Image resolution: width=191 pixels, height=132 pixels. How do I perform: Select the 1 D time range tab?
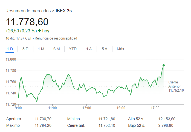(x=10, y=49)
